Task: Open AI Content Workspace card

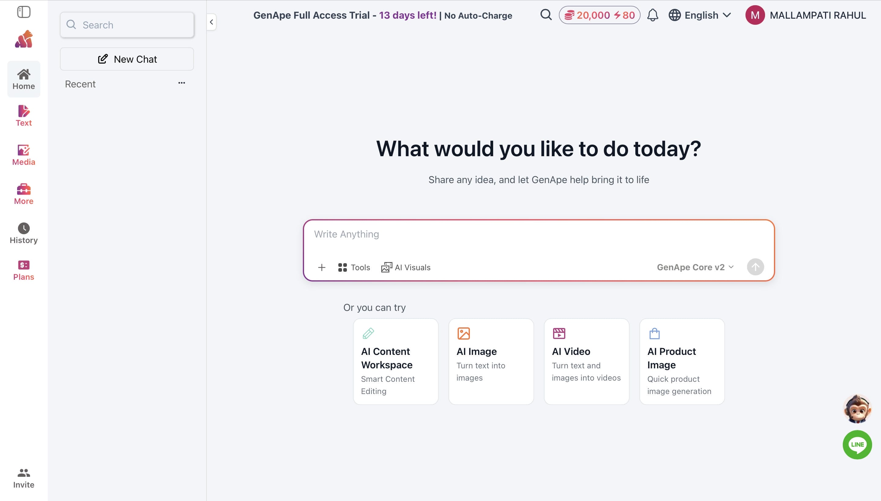Action: [396, 362]
